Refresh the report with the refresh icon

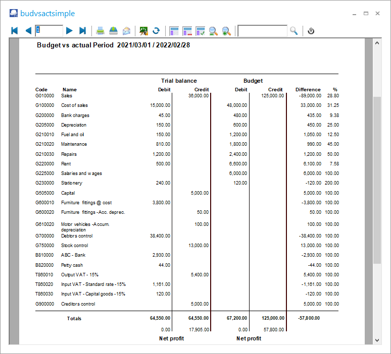click(157, 31)
